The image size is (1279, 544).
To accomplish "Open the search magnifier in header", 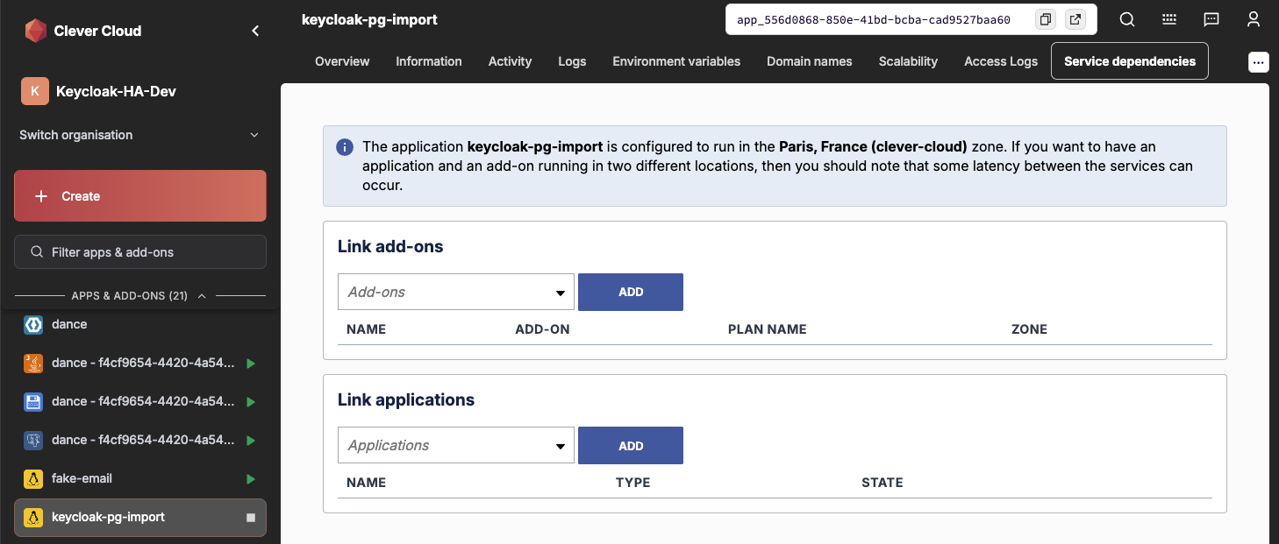I will pos(1127,19).
